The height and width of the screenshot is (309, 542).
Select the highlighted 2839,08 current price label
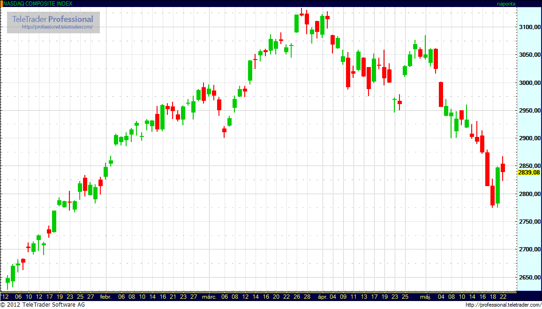[x=529, y=172]
